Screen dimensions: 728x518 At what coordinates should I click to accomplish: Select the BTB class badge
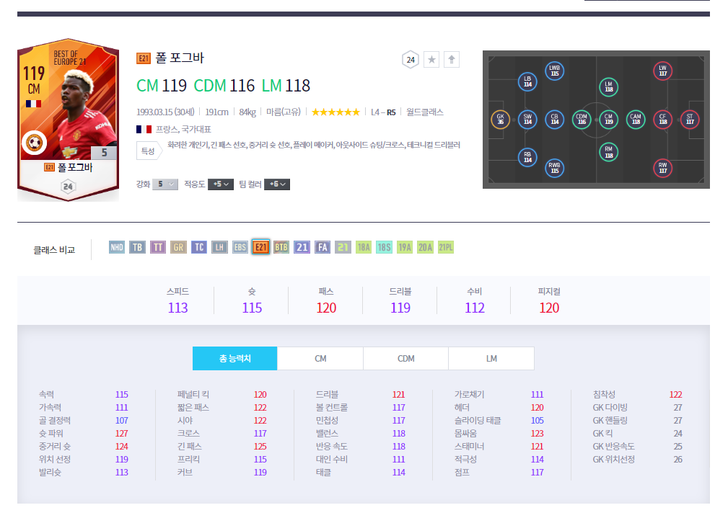pyautogui.click(x=281, y=247)
